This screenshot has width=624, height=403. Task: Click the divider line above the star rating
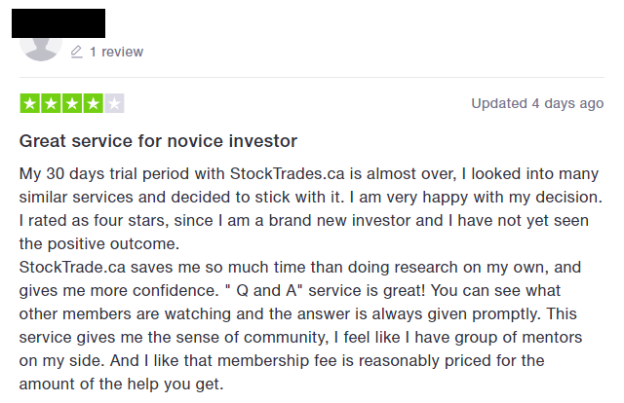point(312,77)
